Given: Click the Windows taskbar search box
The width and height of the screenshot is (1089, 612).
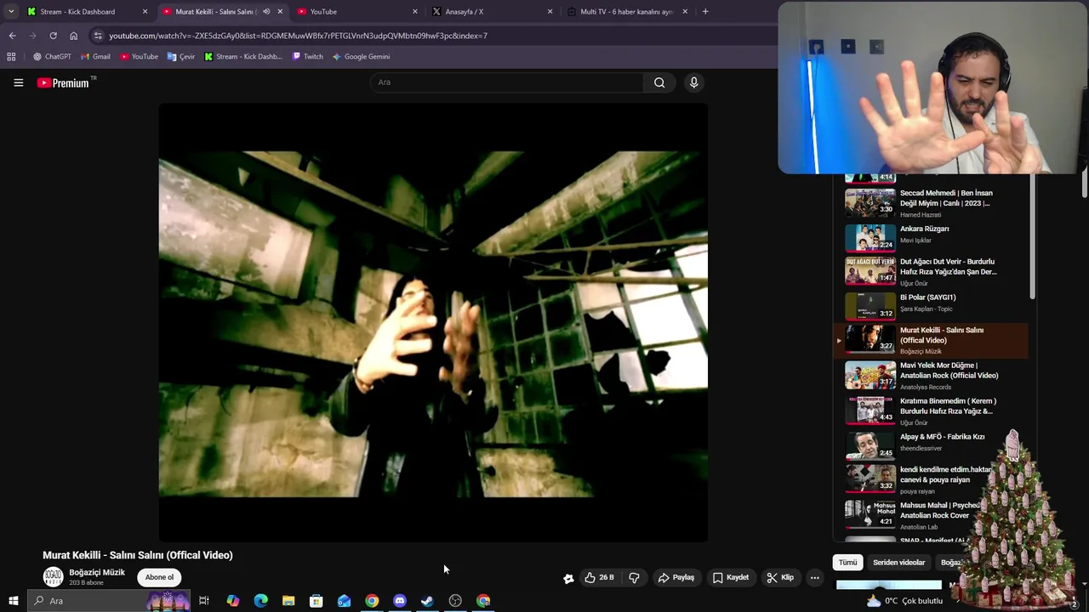Looking at the screenshot, I should [111, 601].
